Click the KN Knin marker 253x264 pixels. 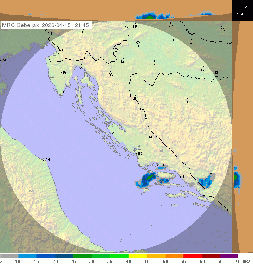click(x=148, y=137)
